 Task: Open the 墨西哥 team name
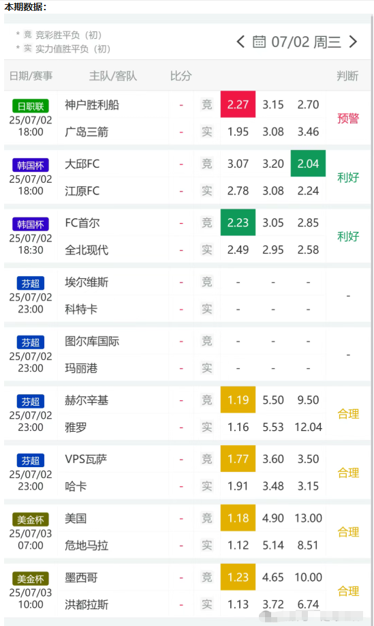coord(81,578)
